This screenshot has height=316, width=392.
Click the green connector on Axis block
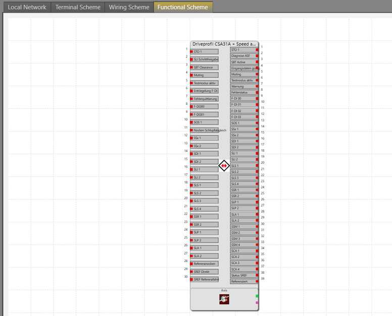tap(257, 296)
